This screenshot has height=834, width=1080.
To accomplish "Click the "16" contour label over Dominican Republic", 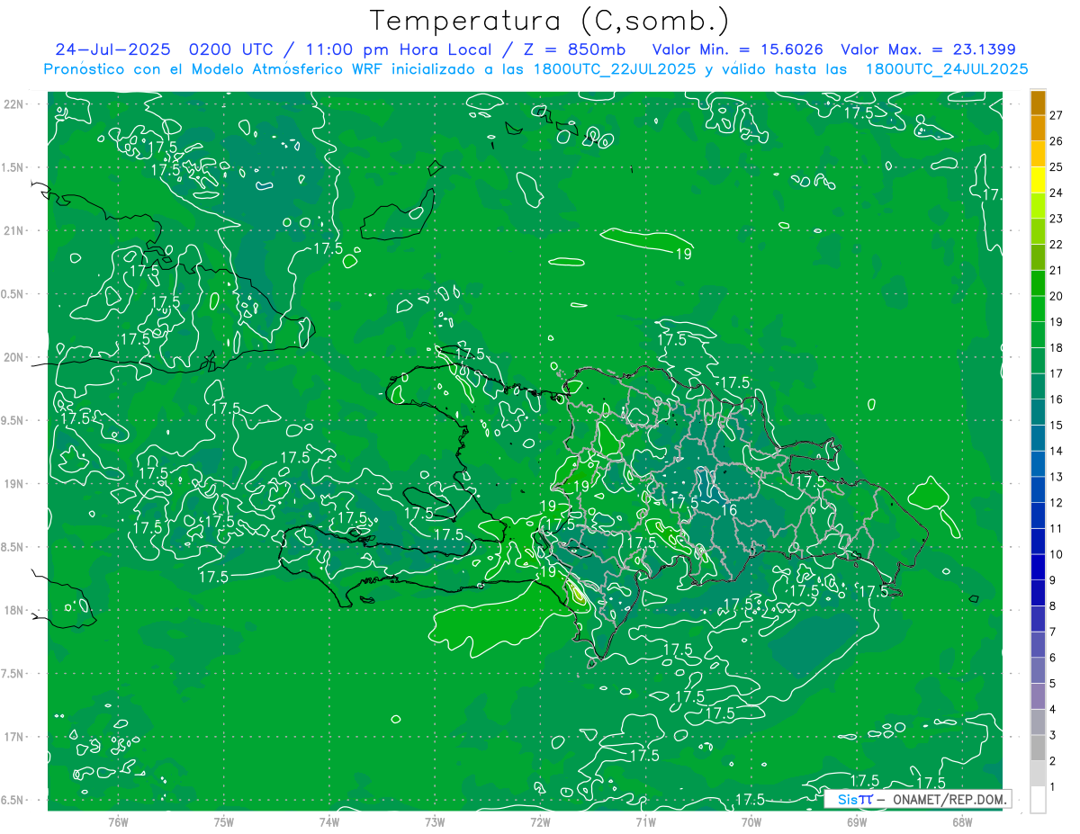I will pyautogui.click(x=730, y=510).
